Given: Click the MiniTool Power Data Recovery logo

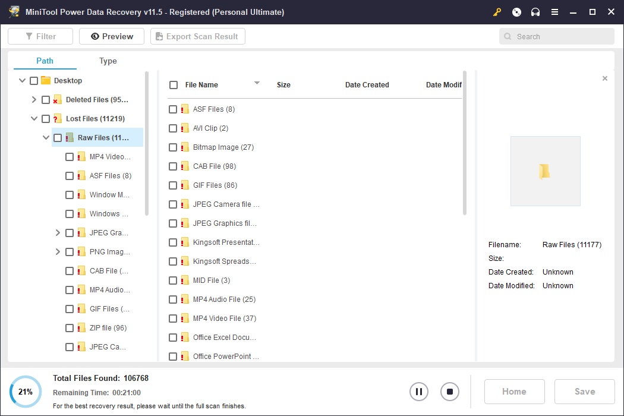Looking at the screenshot, I should [13, 11].
